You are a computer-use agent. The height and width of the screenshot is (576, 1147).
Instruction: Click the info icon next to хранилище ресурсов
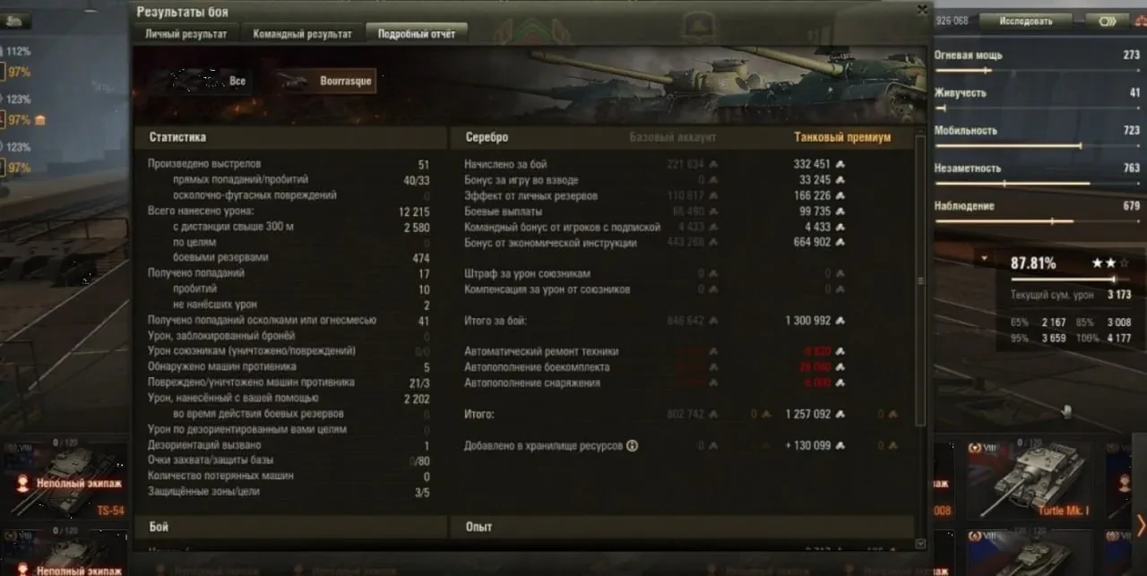[x=633, y=445]
